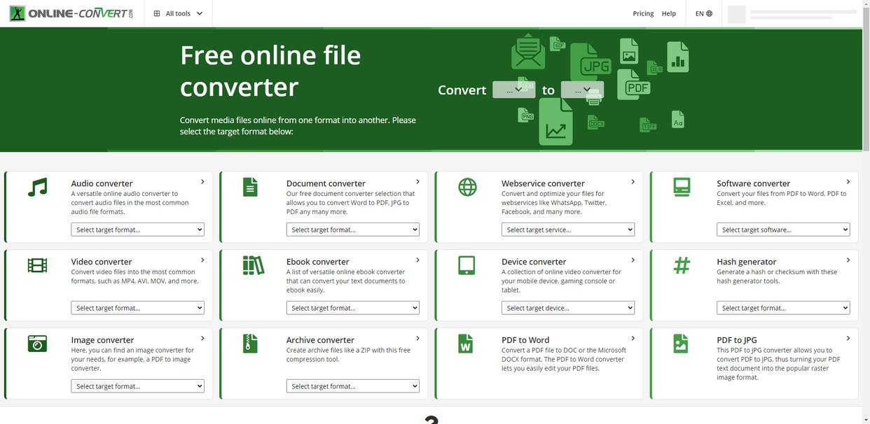This screenshot has width=870, height=424.
Task: Click the Audio converter music note icon
Action: point(38,188)
